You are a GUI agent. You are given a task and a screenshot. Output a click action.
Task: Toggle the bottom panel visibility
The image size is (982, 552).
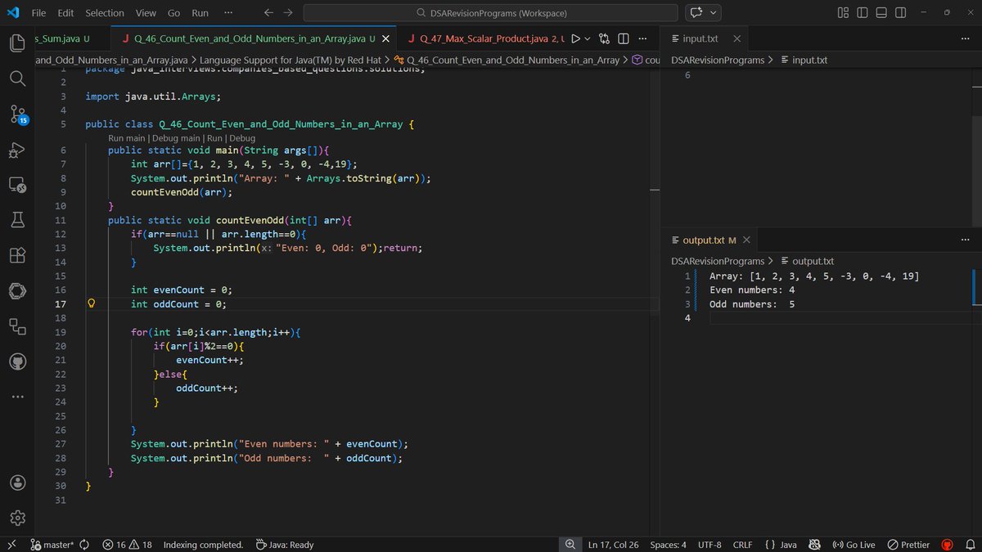[x=881, y=13]
